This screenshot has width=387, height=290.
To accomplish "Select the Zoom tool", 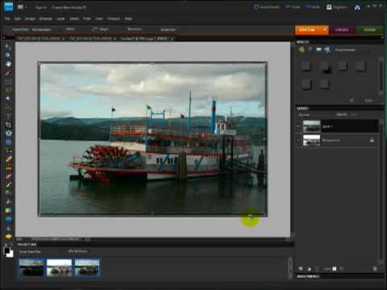I will (8, 55).
